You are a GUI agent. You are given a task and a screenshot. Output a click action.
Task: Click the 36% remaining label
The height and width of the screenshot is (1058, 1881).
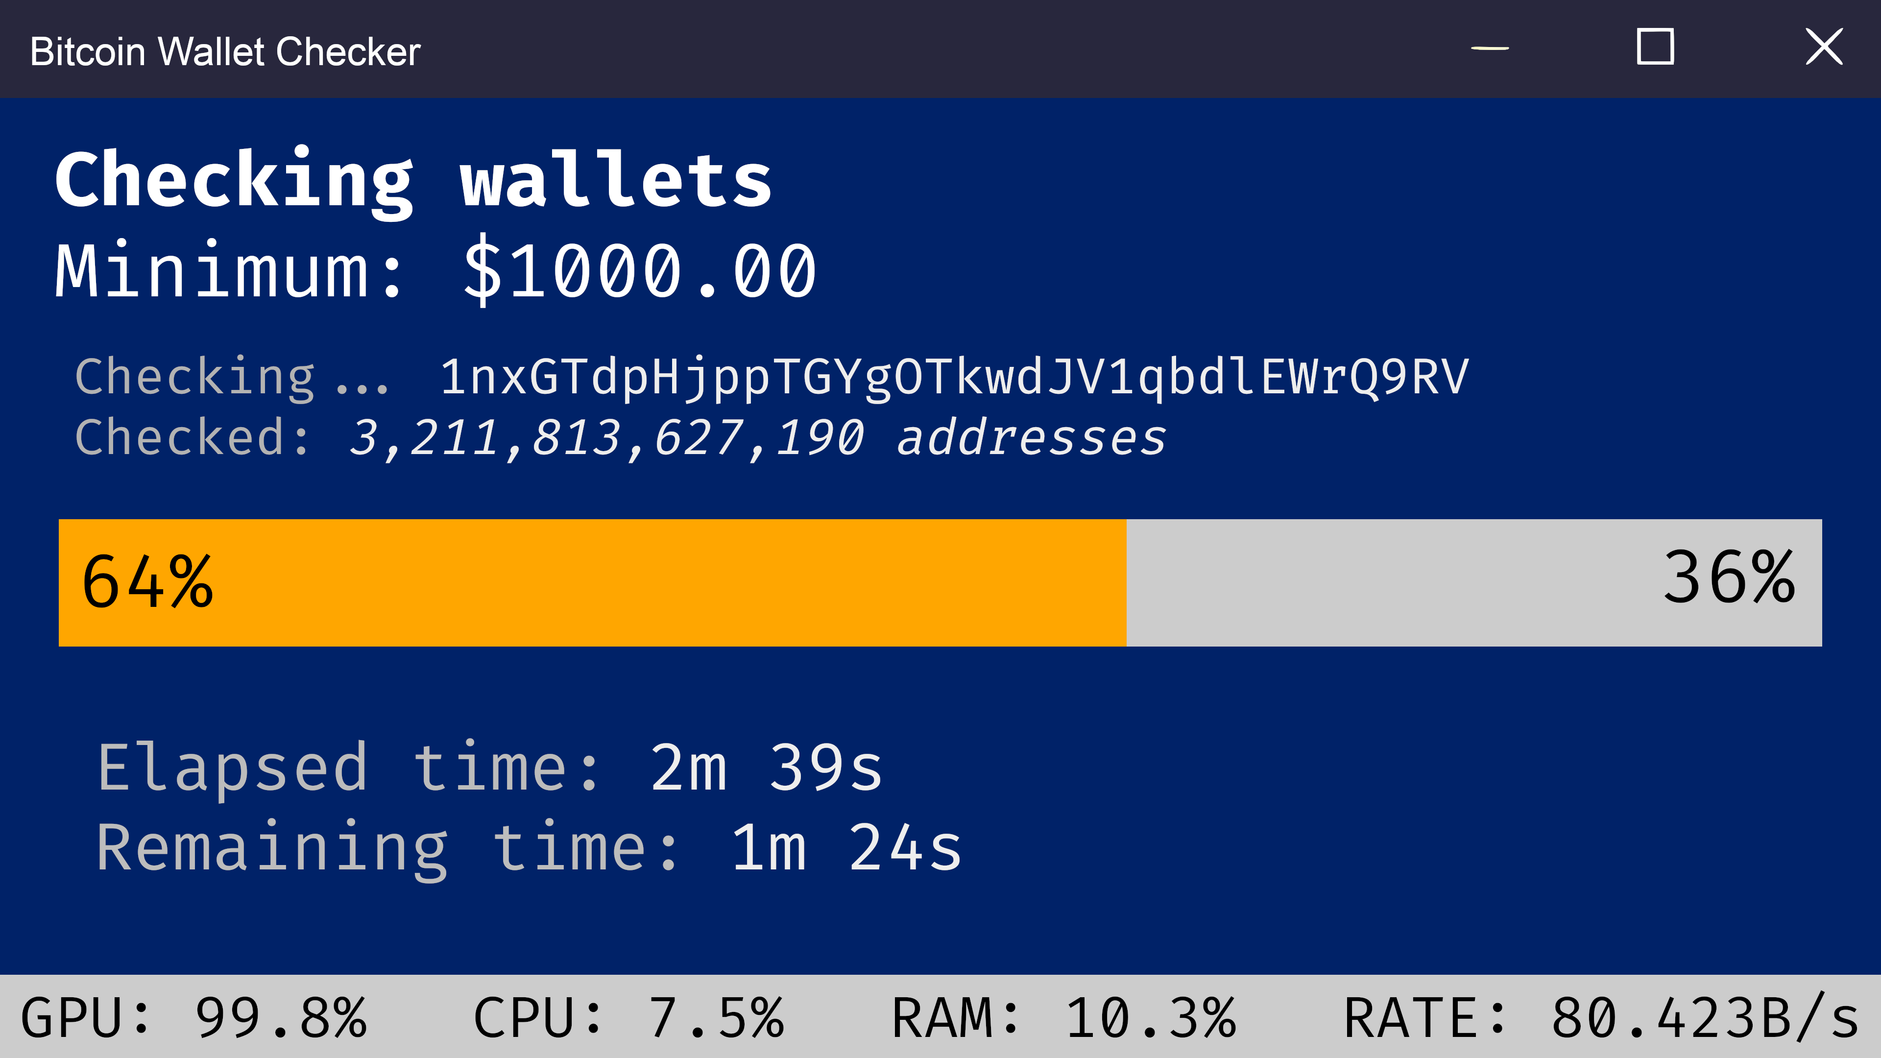point(1728,578)
